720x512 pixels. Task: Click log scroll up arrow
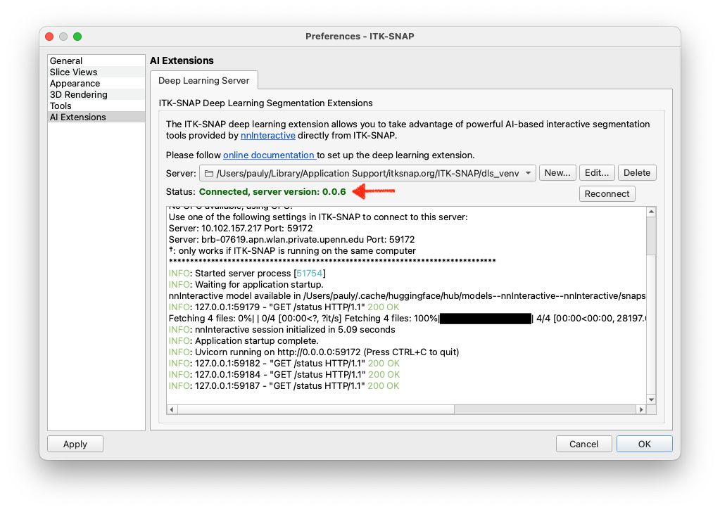point(651,212)
